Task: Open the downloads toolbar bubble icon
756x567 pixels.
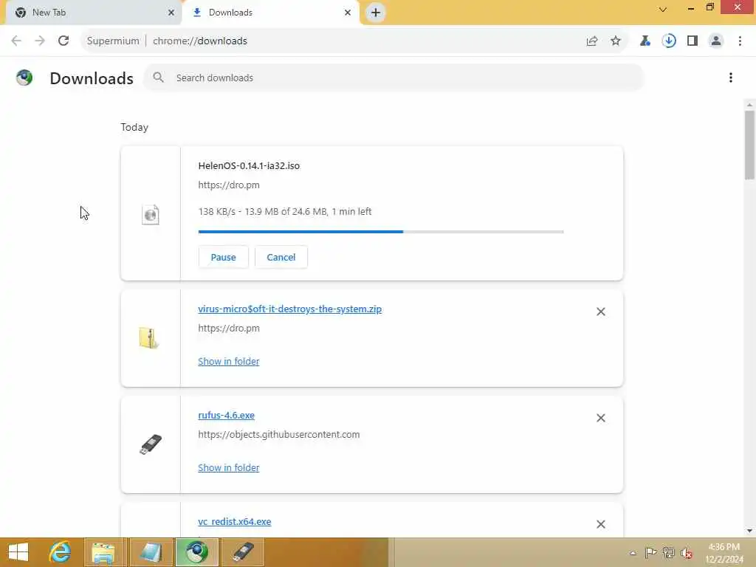Action: [x=669, y=41]
